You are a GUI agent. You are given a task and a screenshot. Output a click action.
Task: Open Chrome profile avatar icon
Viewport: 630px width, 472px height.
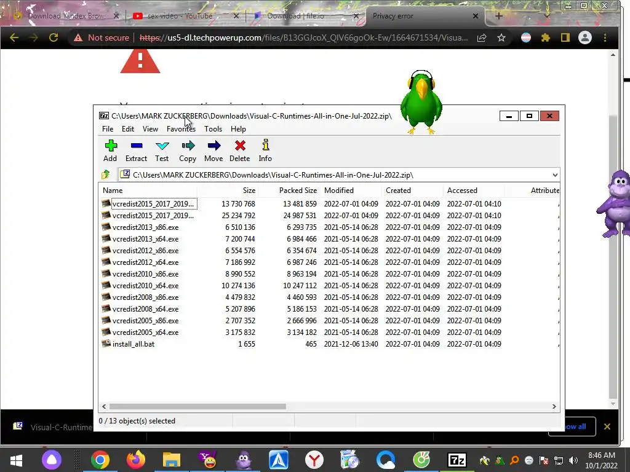click(x=585, y=37)
